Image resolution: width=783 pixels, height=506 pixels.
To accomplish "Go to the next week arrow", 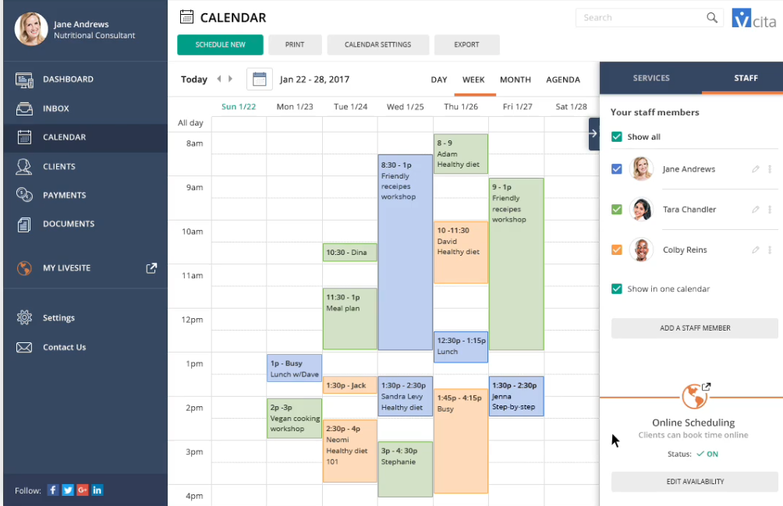I will [230, 79].
